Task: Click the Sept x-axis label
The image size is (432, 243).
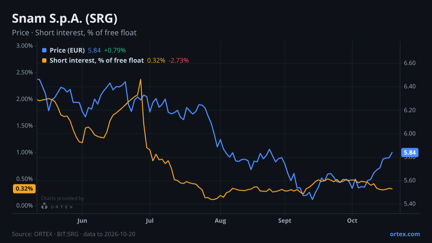Action: (x=285, y=220)
